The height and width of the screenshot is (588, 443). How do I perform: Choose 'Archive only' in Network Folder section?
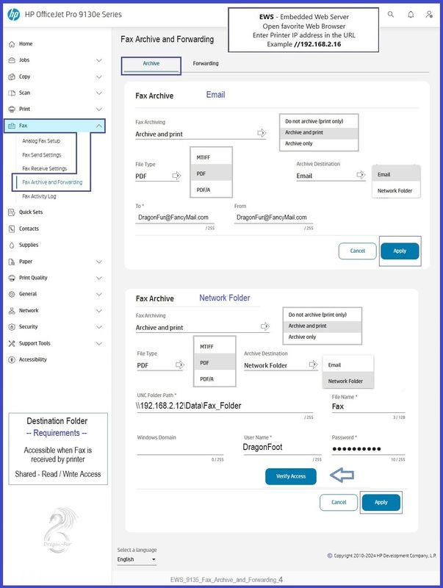pyautogui.click(x=323, y=337)
